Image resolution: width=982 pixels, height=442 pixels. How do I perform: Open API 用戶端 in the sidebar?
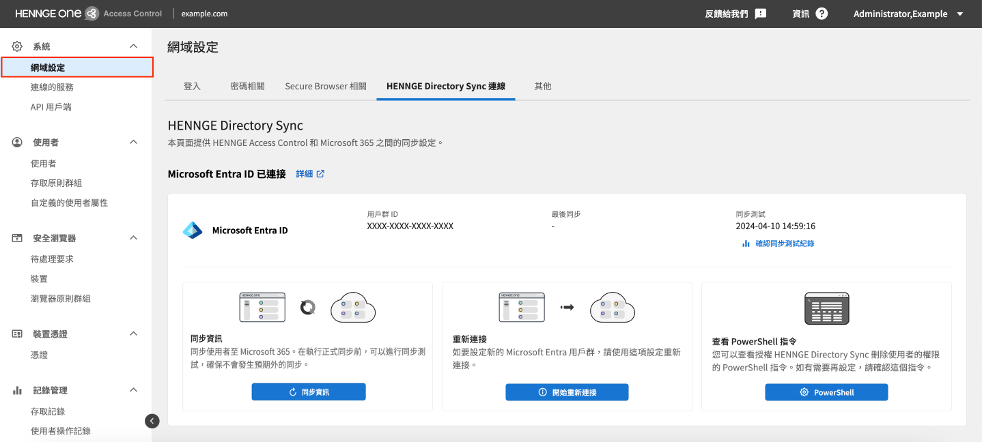tap(51, 107)
